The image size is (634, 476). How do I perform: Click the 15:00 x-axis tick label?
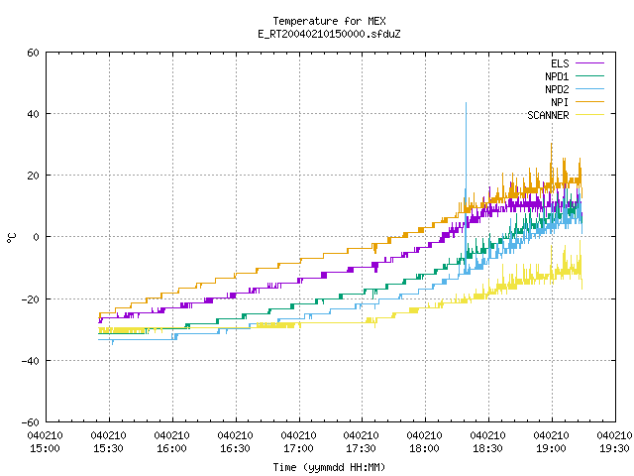tap(45, 448)
